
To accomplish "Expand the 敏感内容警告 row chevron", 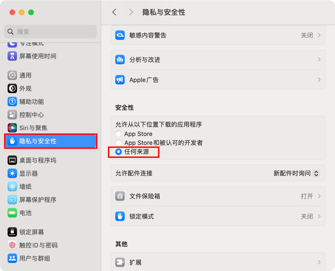I will [x=319, y=35].
